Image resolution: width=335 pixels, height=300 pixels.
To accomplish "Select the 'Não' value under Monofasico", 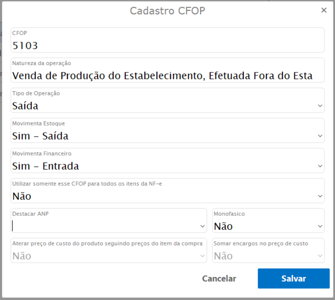I will point(223,226).
